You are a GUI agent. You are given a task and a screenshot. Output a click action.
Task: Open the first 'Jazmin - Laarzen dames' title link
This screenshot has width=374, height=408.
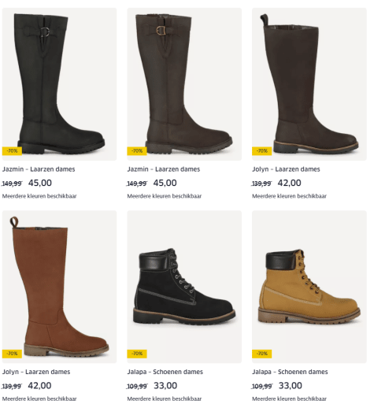click(39, 169)
